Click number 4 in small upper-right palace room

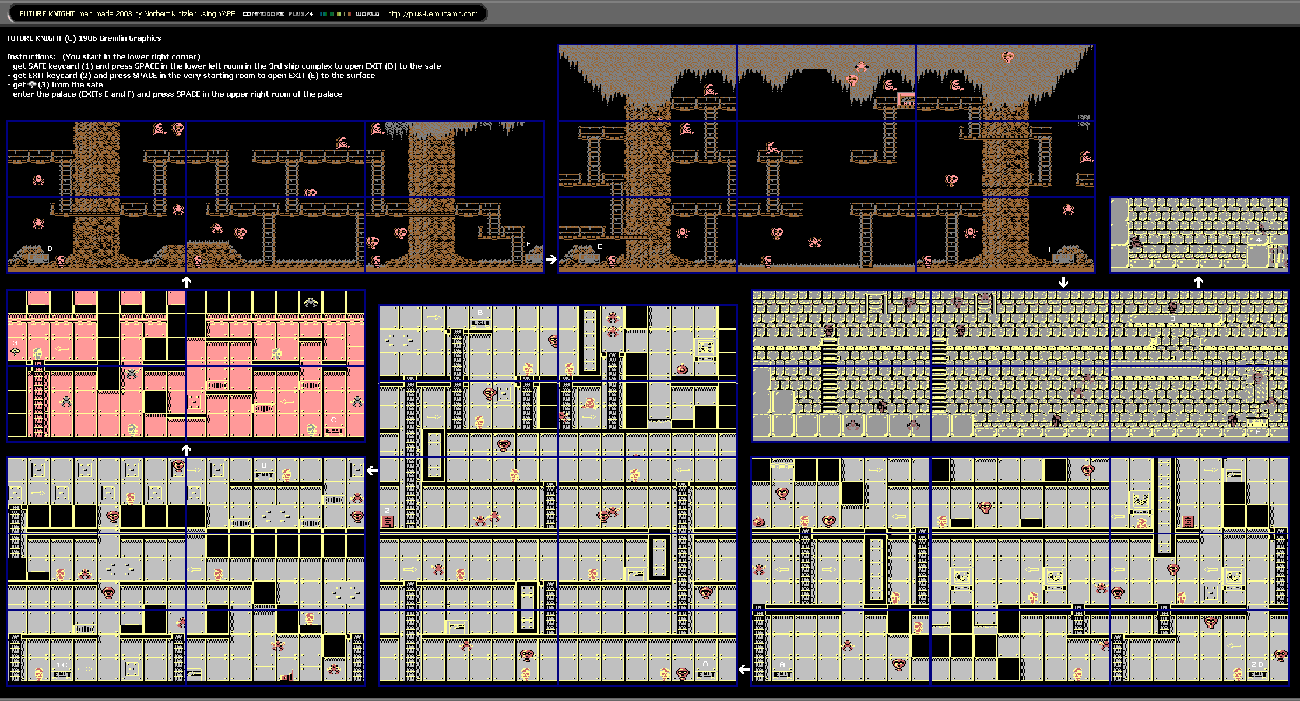(x=1259, y=240)
